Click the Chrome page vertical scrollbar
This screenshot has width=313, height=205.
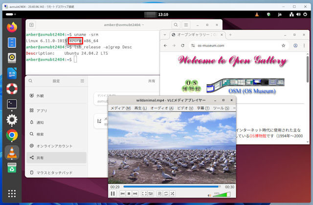[308, 69]
